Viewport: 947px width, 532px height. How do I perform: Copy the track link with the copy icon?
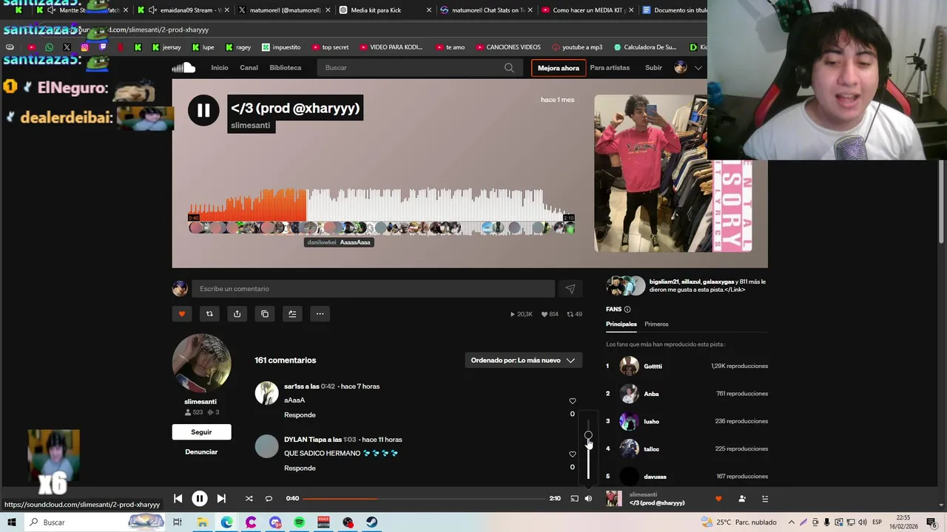tap(265, 314)
